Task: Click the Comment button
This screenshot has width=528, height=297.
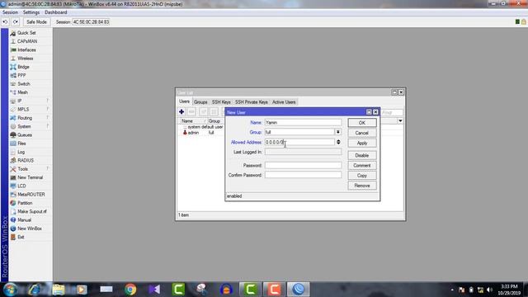Action: click(x=362, y=166)
